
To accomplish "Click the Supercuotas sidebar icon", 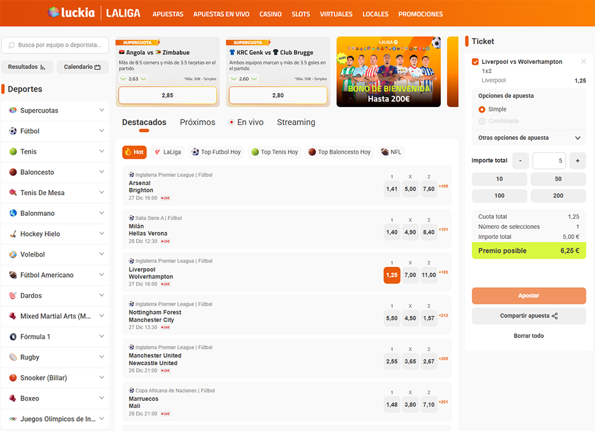I will (13, 111).
